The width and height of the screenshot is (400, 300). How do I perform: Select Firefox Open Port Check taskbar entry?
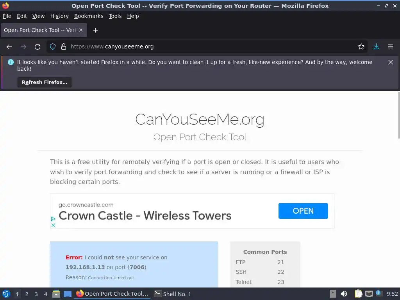tap(112, 294)
